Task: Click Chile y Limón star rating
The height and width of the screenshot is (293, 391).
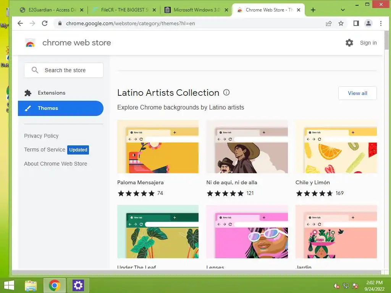Action: click(315, 193)
